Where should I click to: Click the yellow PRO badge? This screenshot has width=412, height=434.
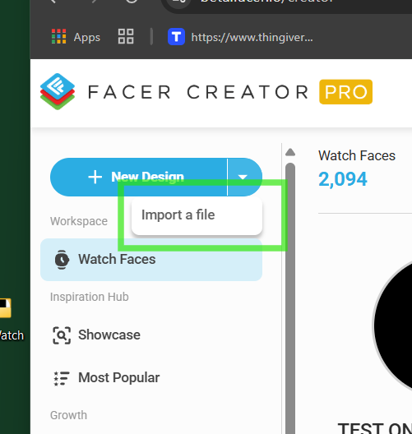pos(345,92)
